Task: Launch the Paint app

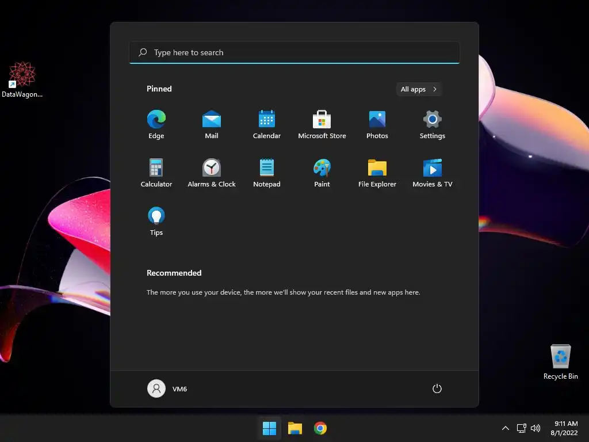Action: point(322,173)
